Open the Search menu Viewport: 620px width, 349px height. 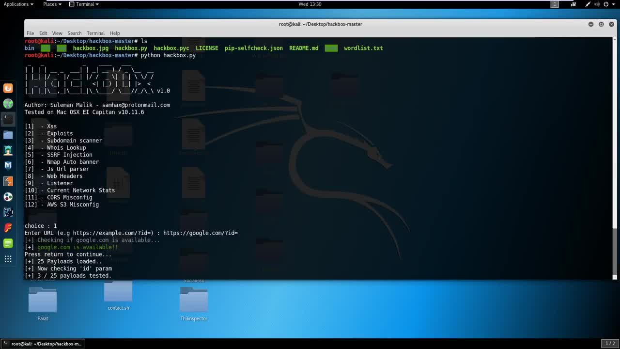(x=74, y=33)
